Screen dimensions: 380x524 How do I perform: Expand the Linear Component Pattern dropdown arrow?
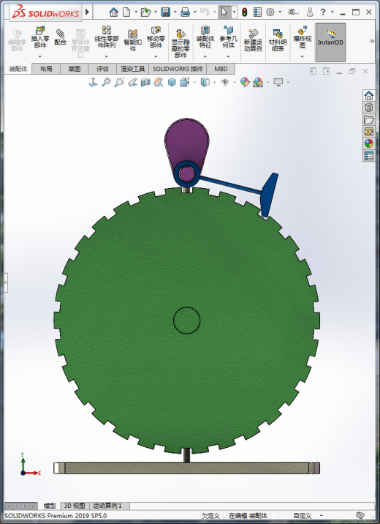(107, 56)
